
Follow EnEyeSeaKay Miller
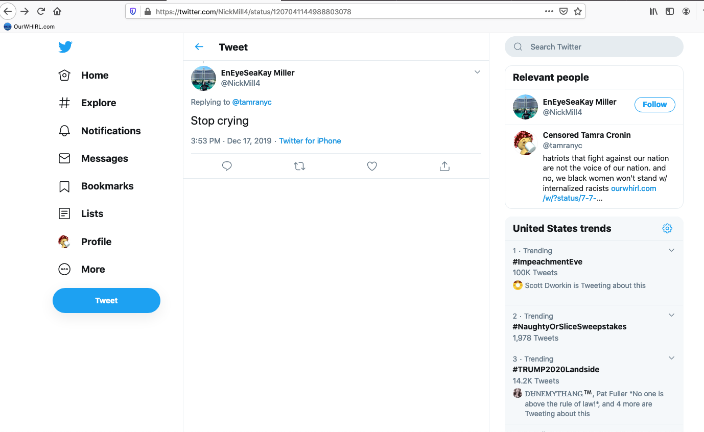[654, 104]
